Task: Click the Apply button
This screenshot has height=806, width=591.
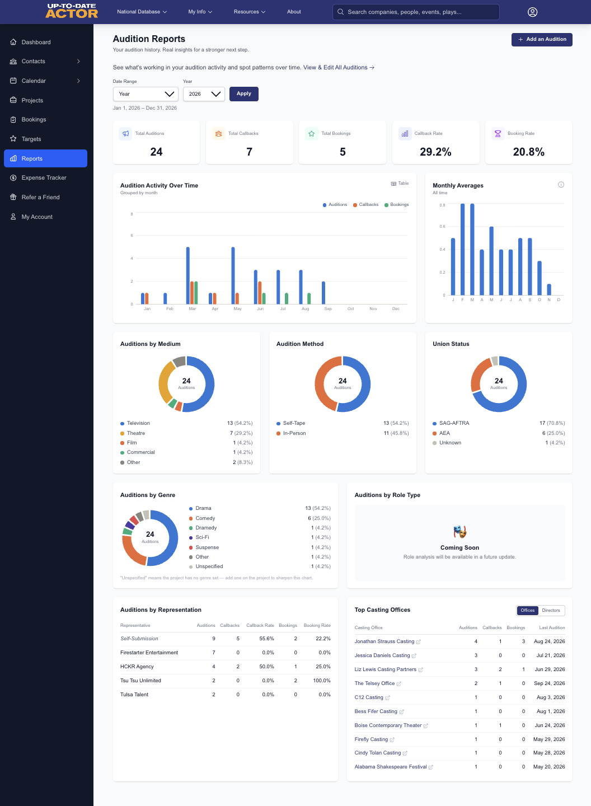Action: point(244,94)
